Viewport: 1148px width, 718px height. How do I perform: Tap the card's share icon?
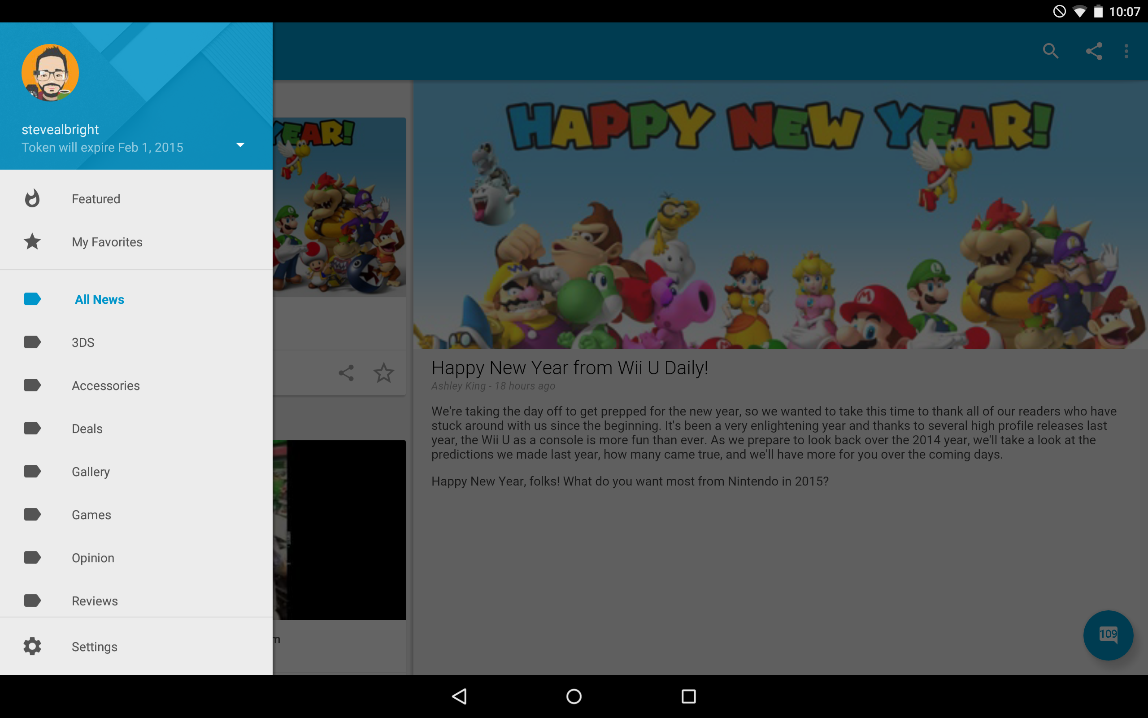346,373
